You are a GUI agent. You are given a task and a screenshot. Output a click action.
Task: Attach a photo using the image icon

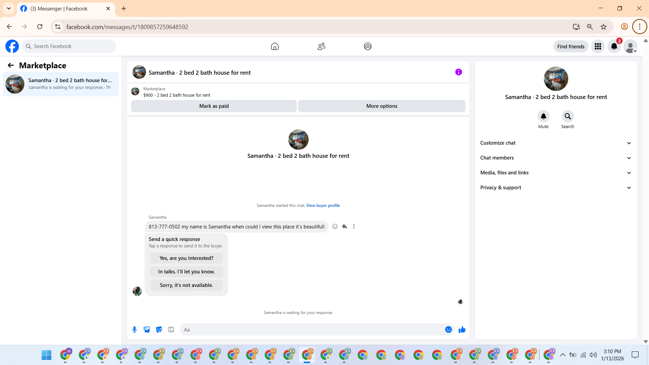coord(147,330)
